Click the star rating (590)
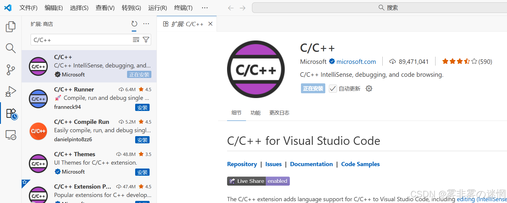 point(467,61)
